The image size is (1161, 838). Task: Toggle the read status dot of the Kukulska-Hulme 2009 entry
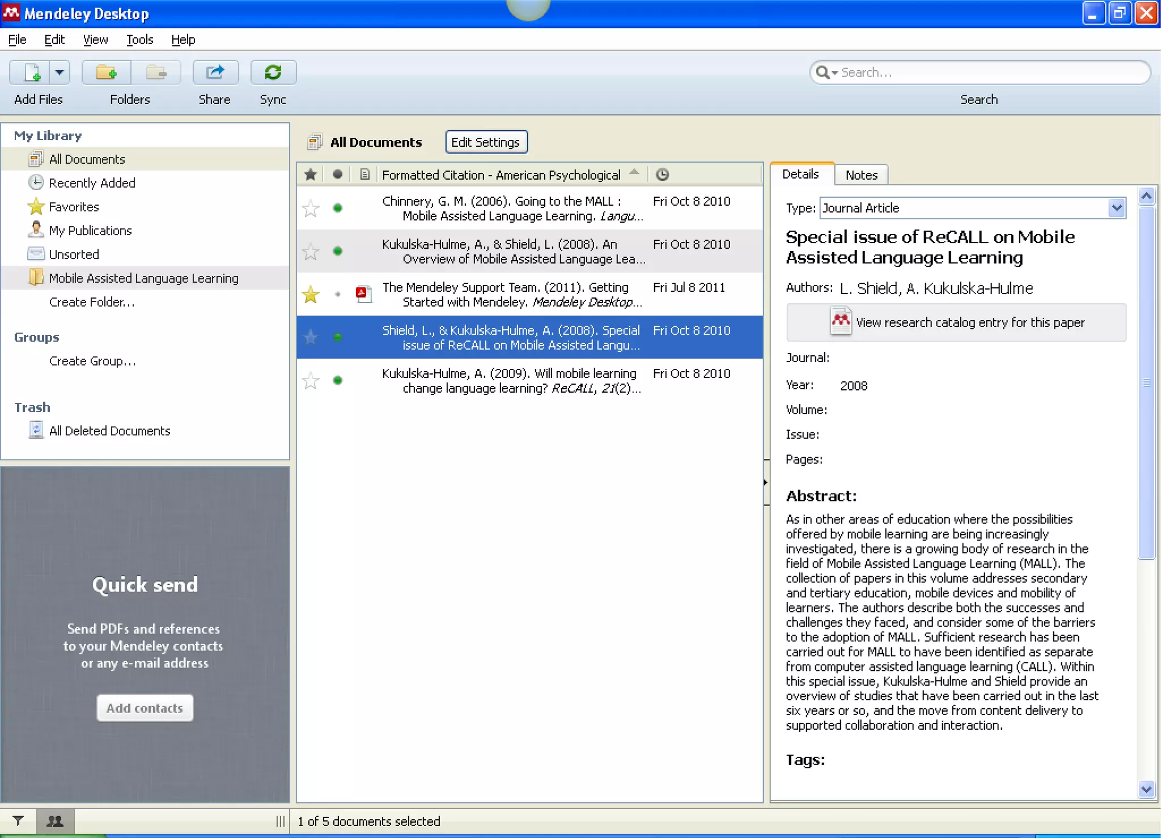(338, 380)
